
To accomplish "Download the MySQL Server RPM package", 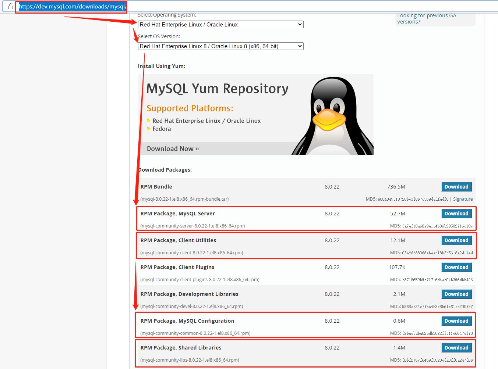I will (x=456, y=214).
